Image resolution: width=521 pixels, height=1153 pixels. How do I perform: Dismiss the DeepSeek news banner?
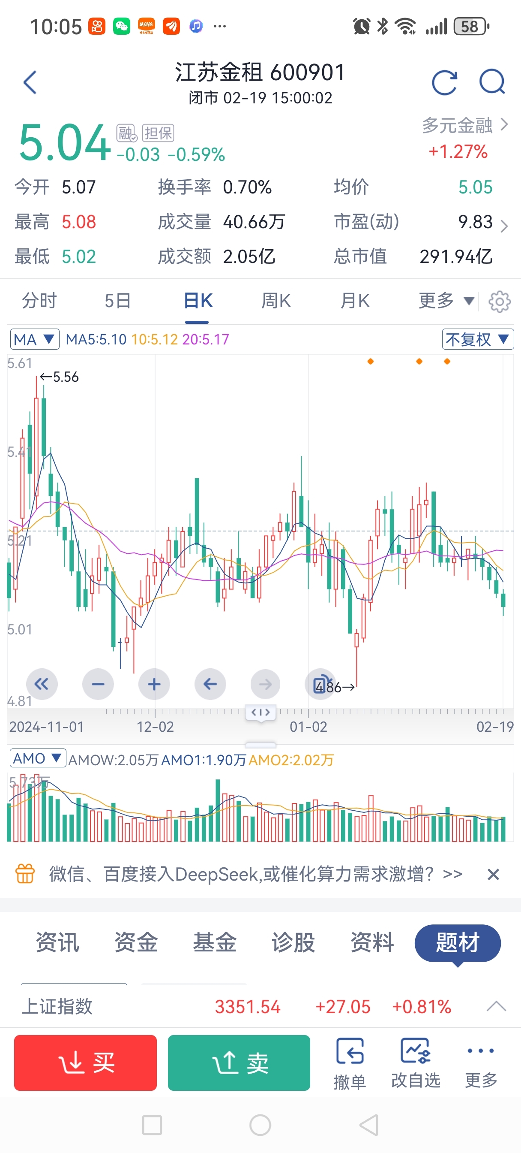coord(493,874)
